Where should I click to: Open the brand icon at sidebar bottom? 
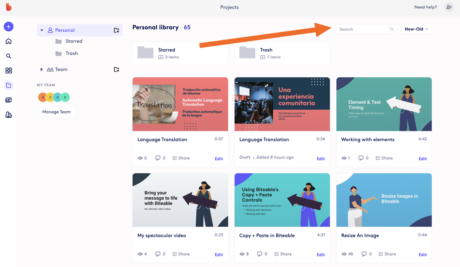click(8, 115)
